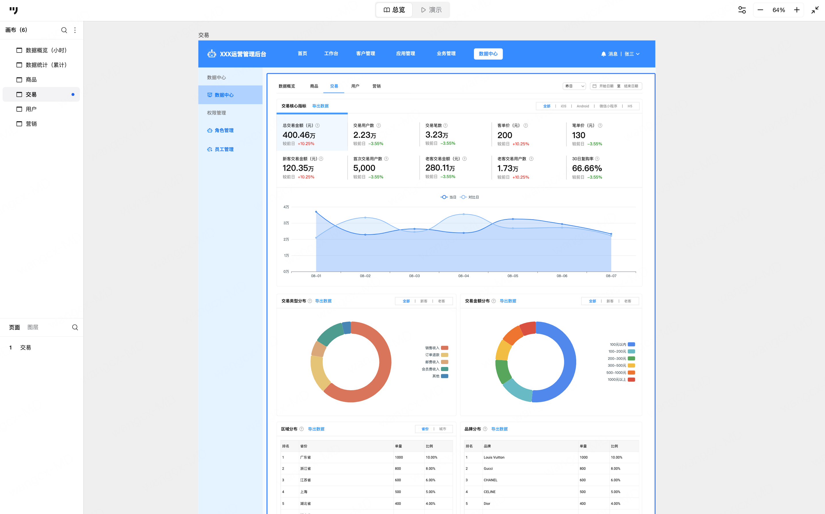
Task: Click the notification bell icon
Action: (603, 54)
